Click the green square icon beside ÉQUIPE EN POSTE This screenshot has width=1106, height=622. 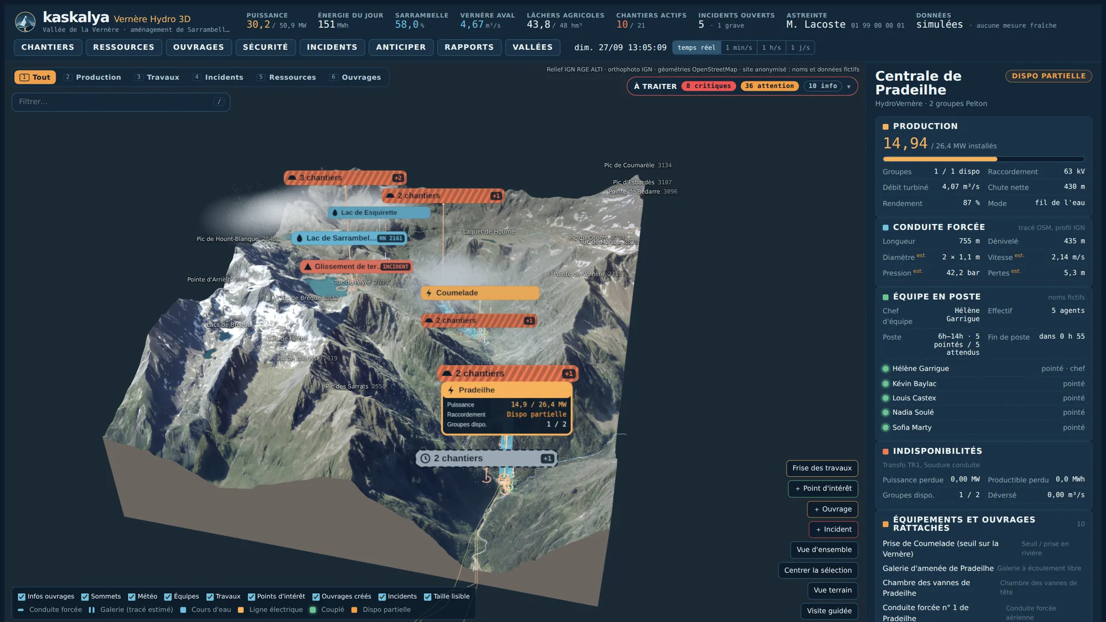tap(885, 297)
